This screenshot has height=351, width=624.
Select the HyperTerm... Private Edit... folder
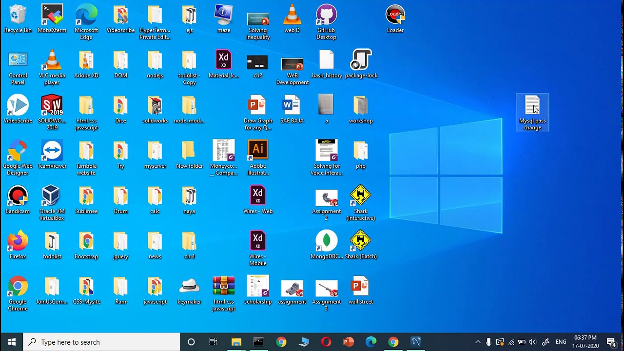[x=155, y=22]
